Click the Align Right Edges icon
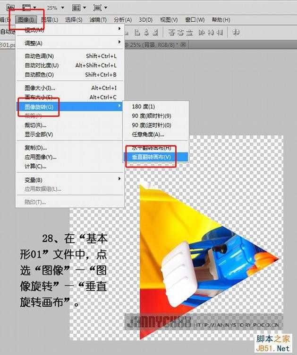The width and height of the screenshot is (297, 355). click(155, 33)
